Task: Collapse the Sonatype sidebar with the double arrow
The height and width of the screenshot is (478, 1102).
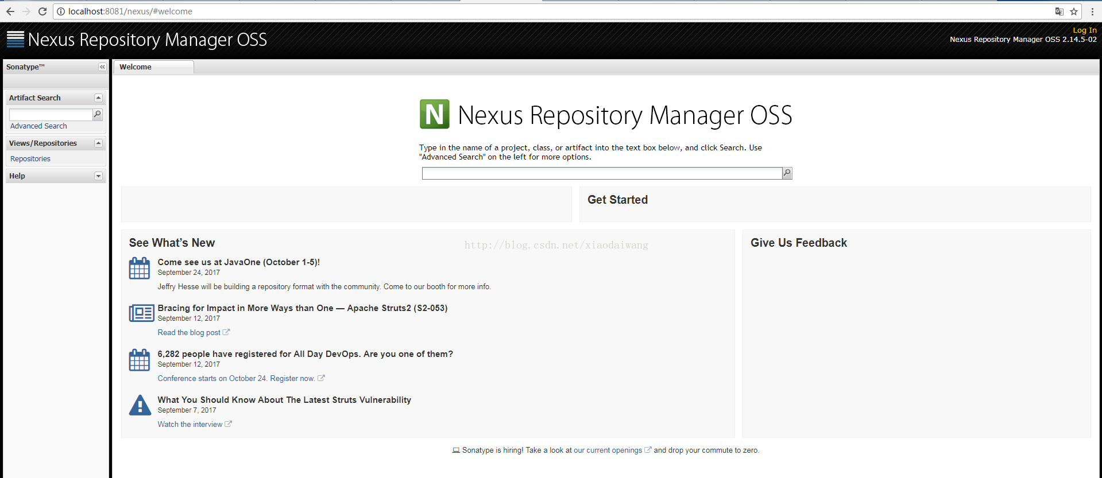Action: [102, 67]
